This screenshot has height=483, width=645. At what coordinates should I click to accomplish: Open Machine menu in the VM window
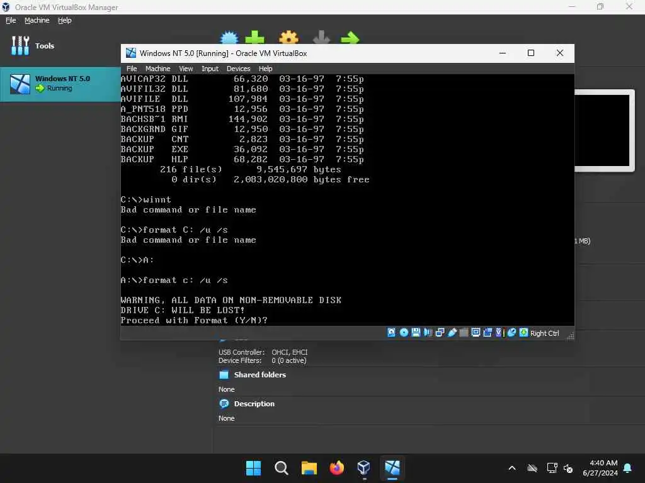point(157,69)
